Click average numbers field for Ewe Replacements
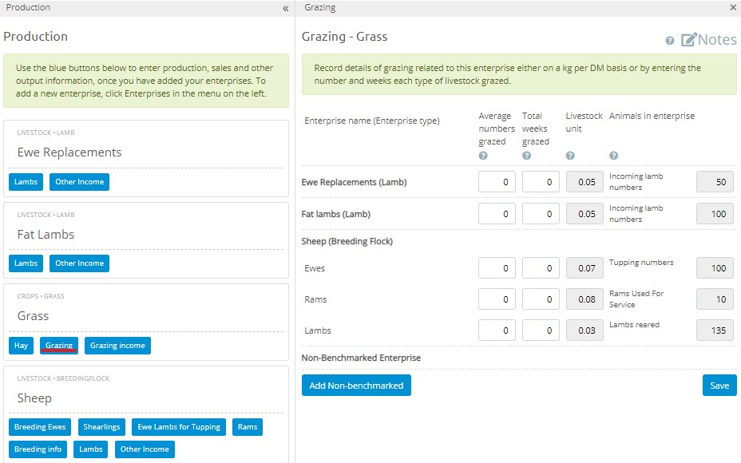Image resolution: width=741 pixels, height=463 pixels. click(x=497, y=182)
